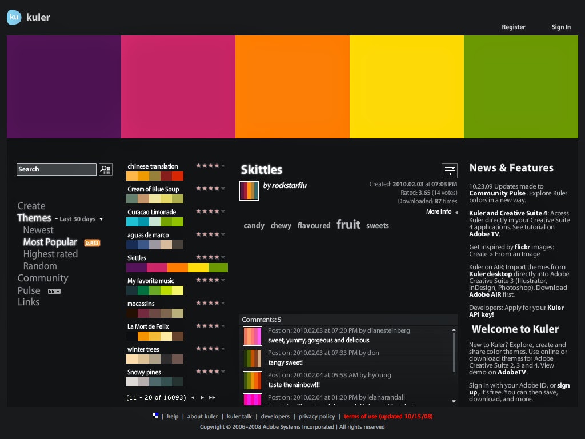Open 'terms of use' red footer link
This screenshot has width=585, height=439.
[388, 416]
